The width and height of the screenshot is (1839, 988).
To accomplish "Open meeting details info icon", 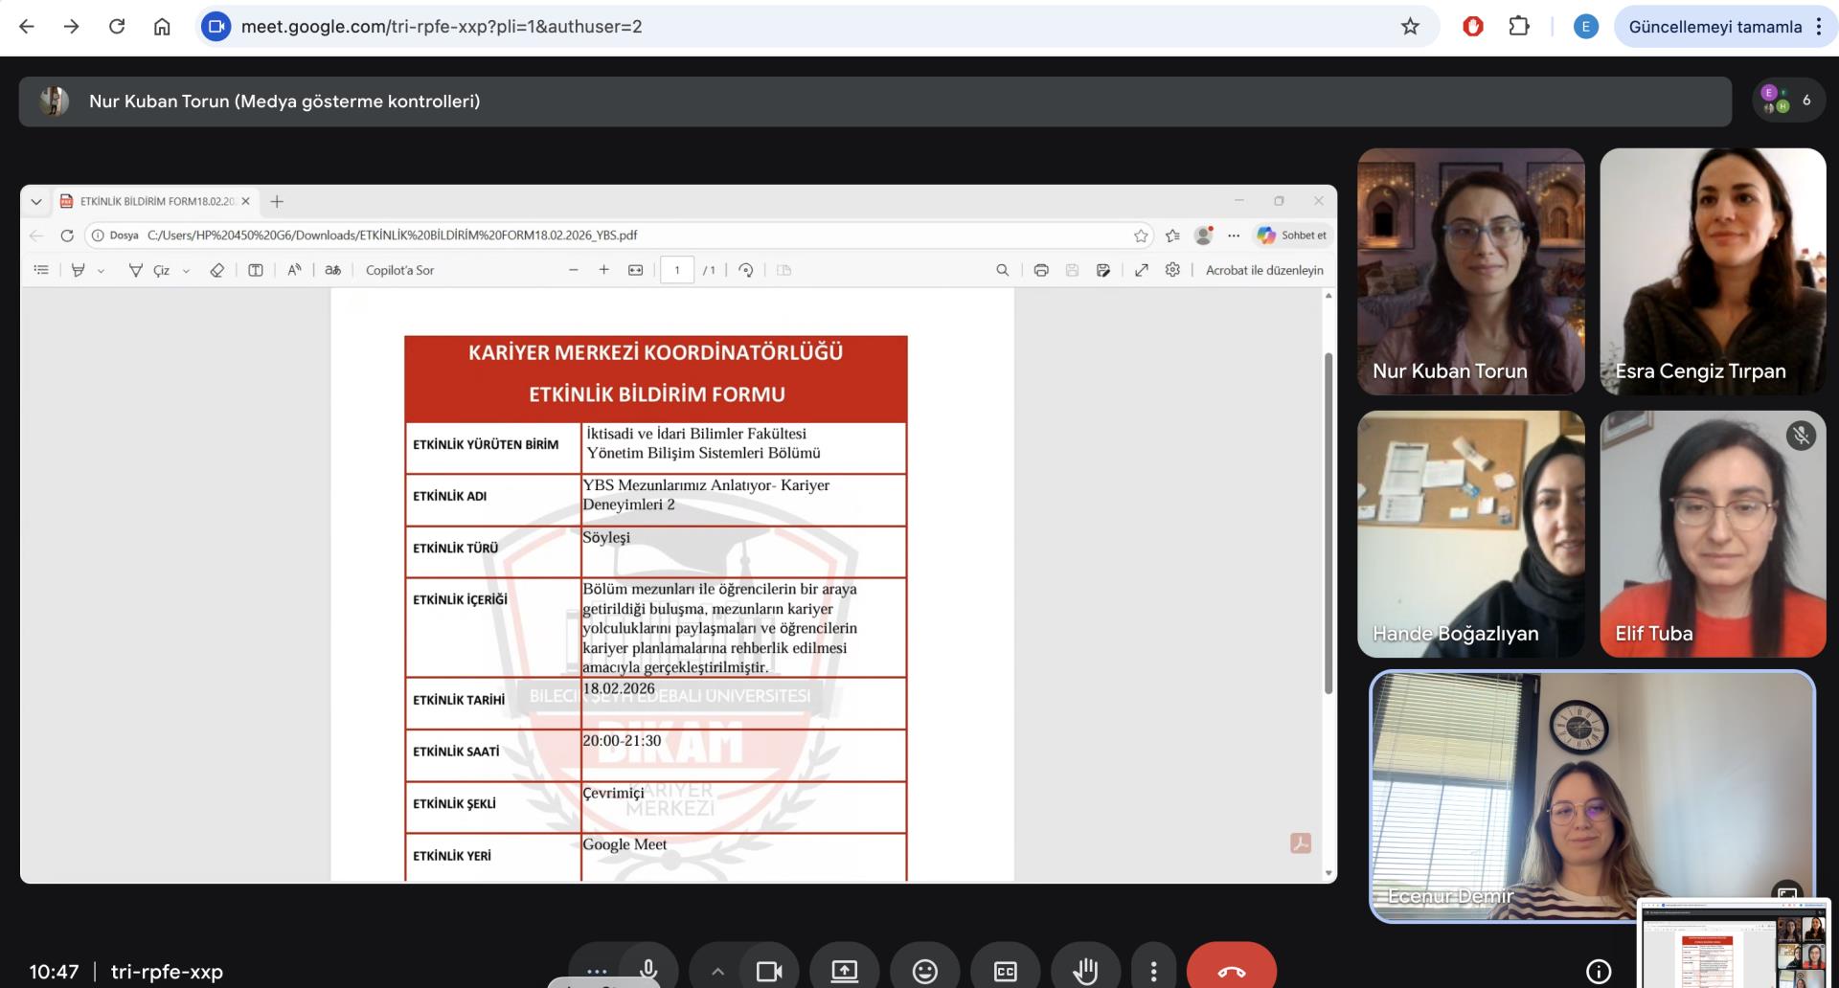I will coord(1598,972).
